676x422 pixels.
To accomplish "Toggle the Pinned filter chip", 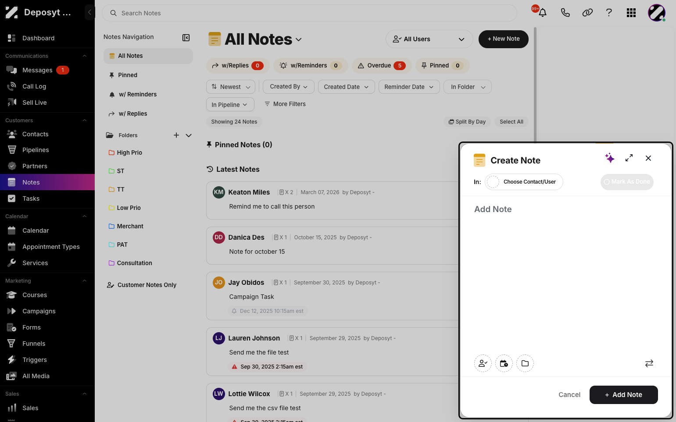I will pos(443,66).
